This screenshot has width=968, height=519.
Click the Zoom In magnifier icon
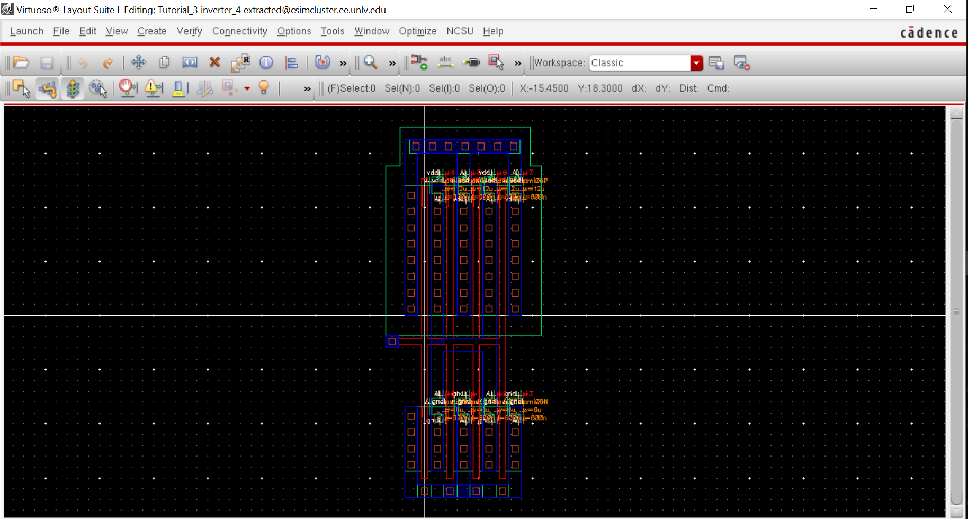[x=370, y=62]
